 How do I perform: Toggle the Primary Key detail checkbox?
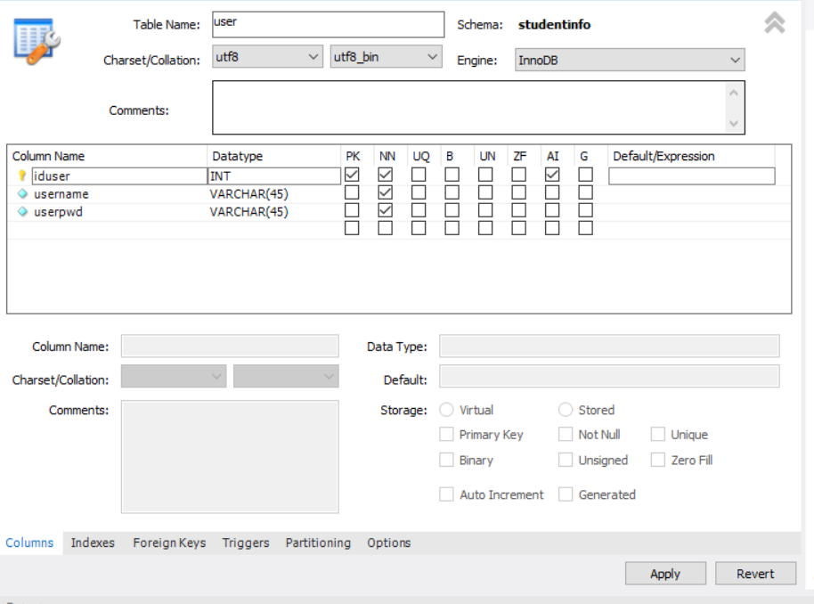[446, 434]
